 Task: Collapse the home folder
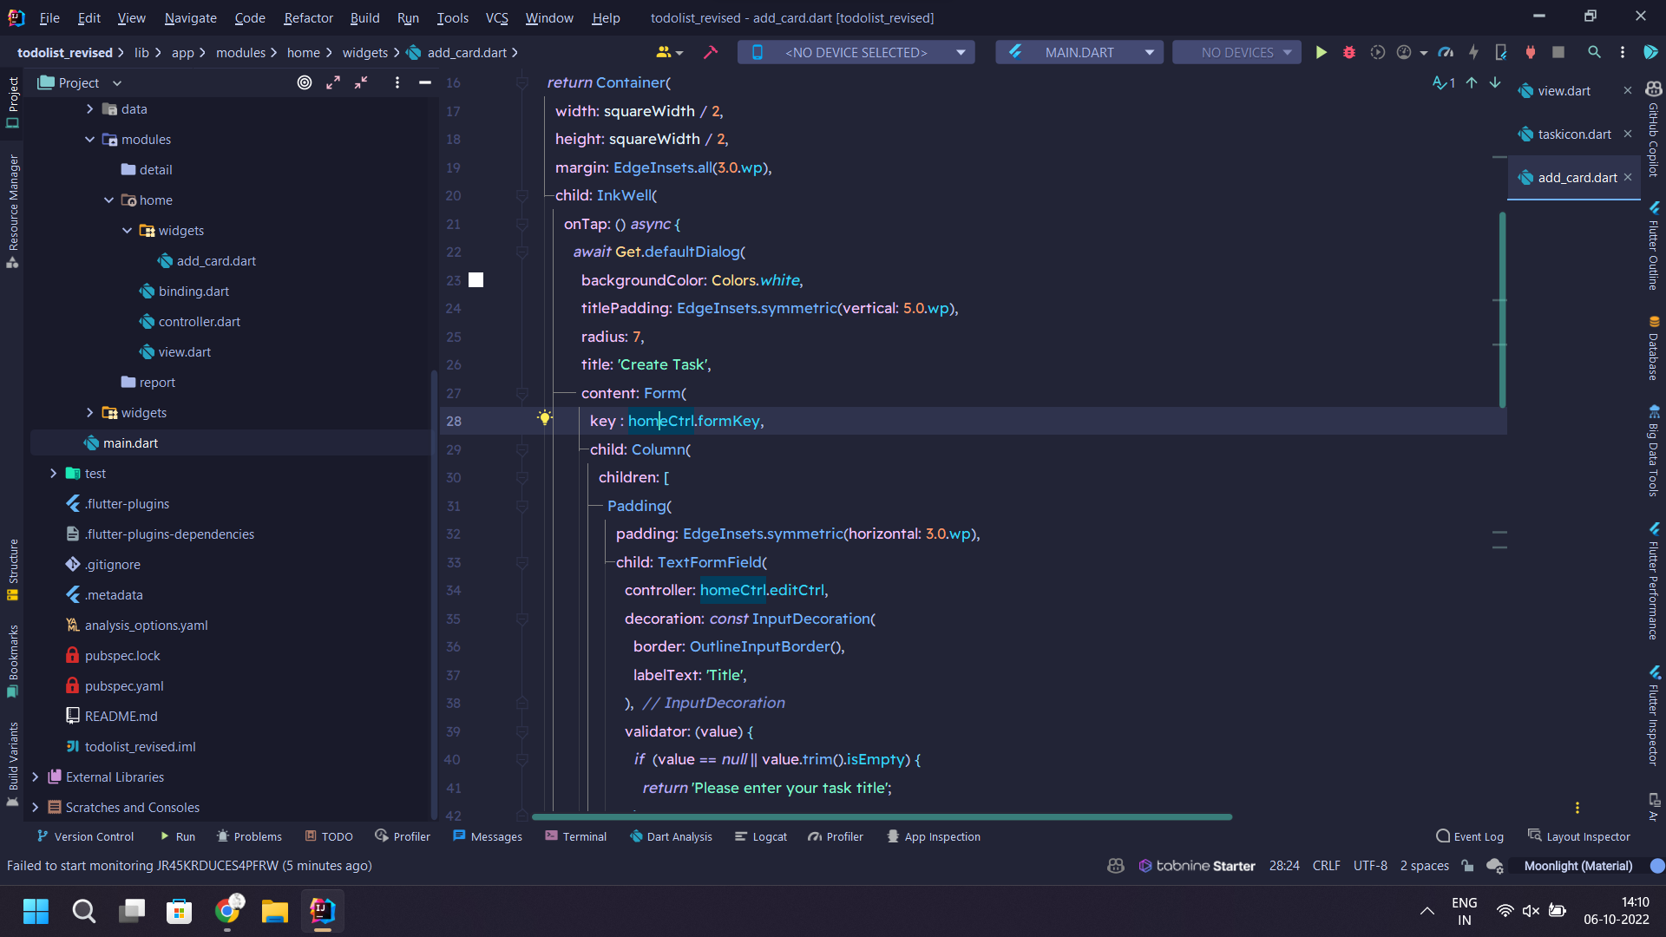(x=108, y=200)
